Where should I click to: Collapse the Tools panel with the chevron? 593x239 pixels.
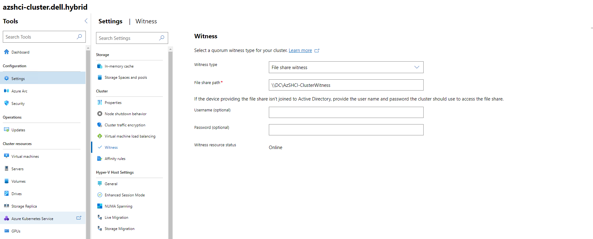click(86, 21)
